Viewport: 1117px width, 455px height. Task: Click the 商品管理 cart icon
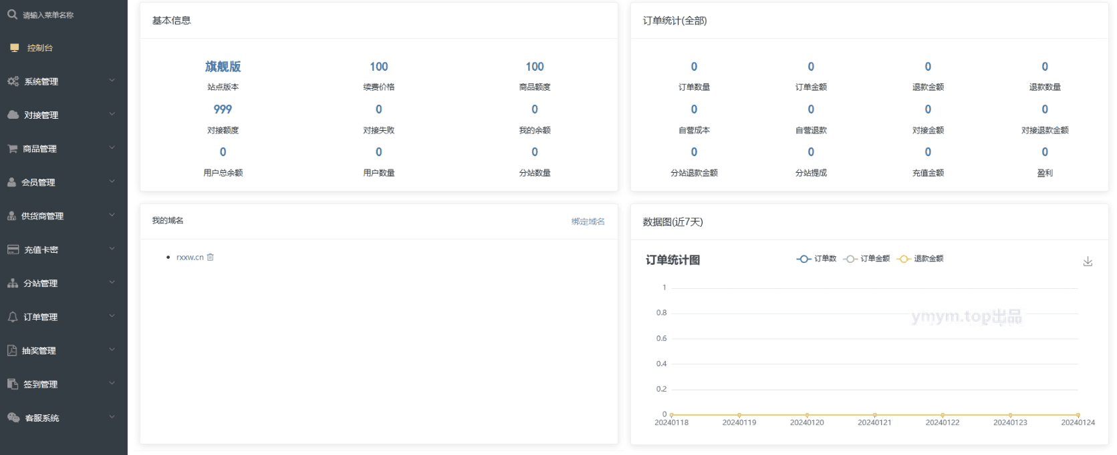(x=13, y=149)
